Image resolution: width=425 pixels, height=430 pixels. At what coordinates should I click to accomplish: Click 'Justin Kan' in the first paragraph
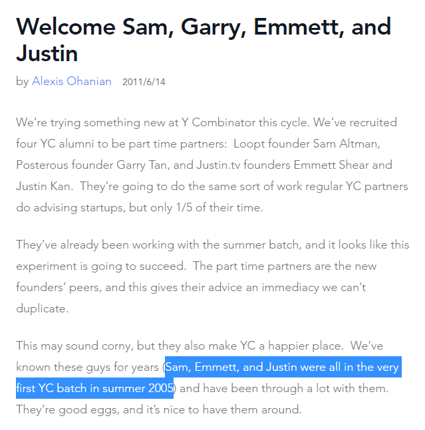pos(44,187)
